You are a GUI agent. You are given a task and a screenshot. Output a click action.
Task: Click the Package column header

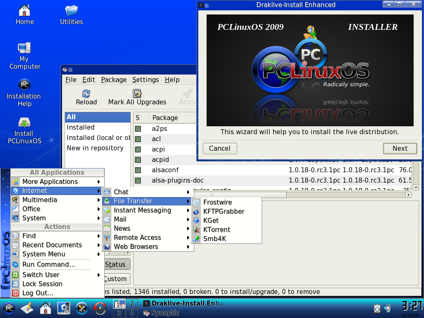[173, 118]
